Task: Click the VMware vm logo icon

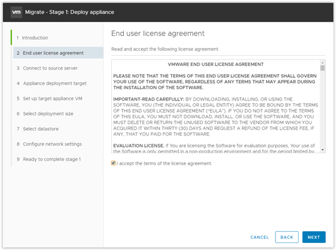Action: (x=16, y=12)
